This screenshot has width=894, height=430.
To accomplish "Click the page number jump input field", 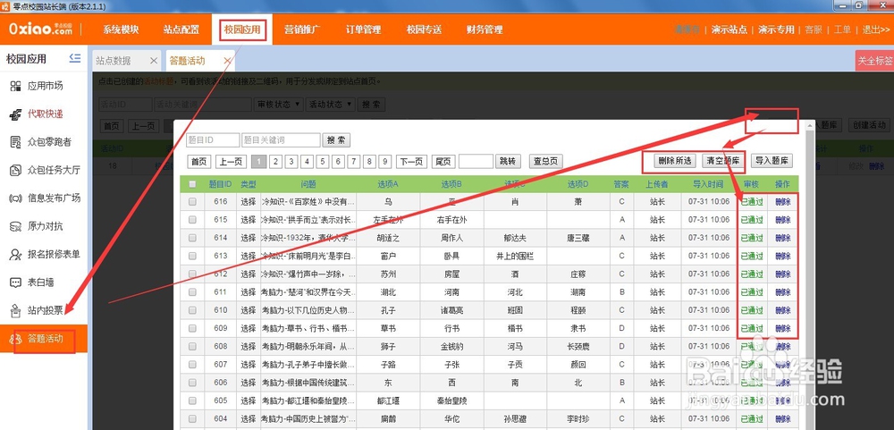I will point(476,162).
